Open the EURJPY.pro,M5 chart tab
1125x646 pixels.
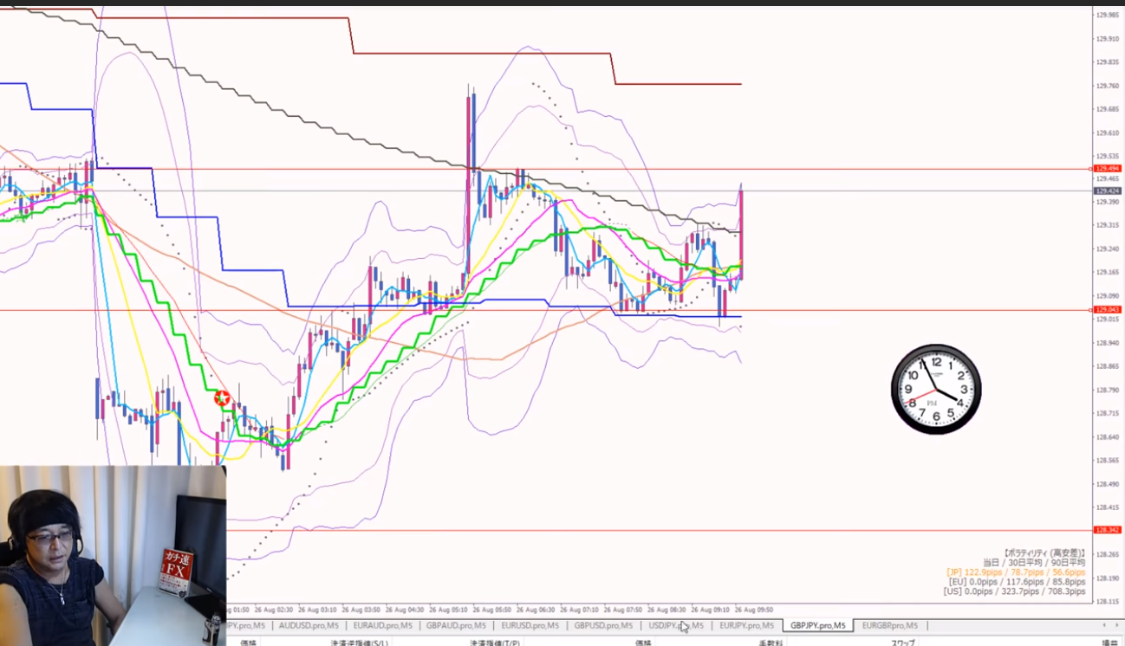point(746,625)
